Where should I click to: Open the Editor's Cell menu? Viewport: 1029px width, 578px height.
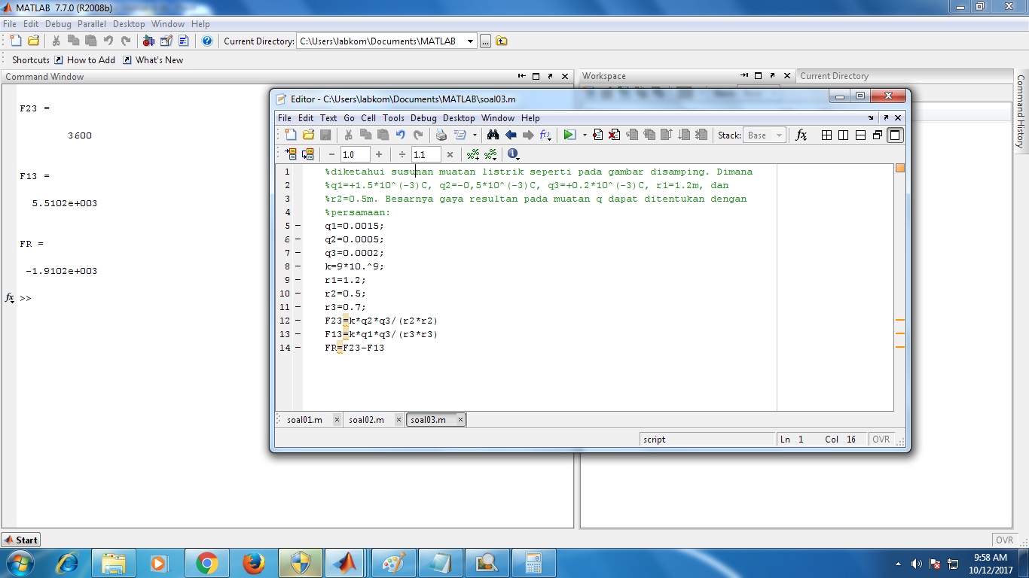point(368,118)
